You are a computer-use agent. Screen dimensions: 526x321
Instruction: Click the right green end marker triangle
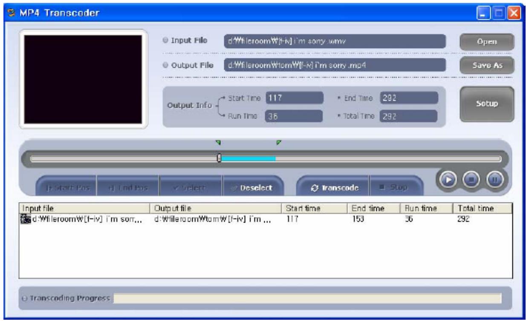(x=279, y=142)
